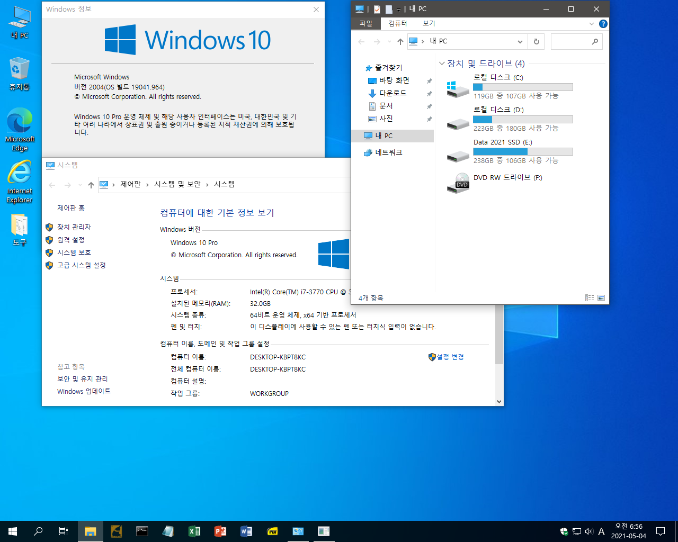Viewport: 678px width, 542px height.
Task: Click the New folder quick access icon
Action: pos(388,9)
